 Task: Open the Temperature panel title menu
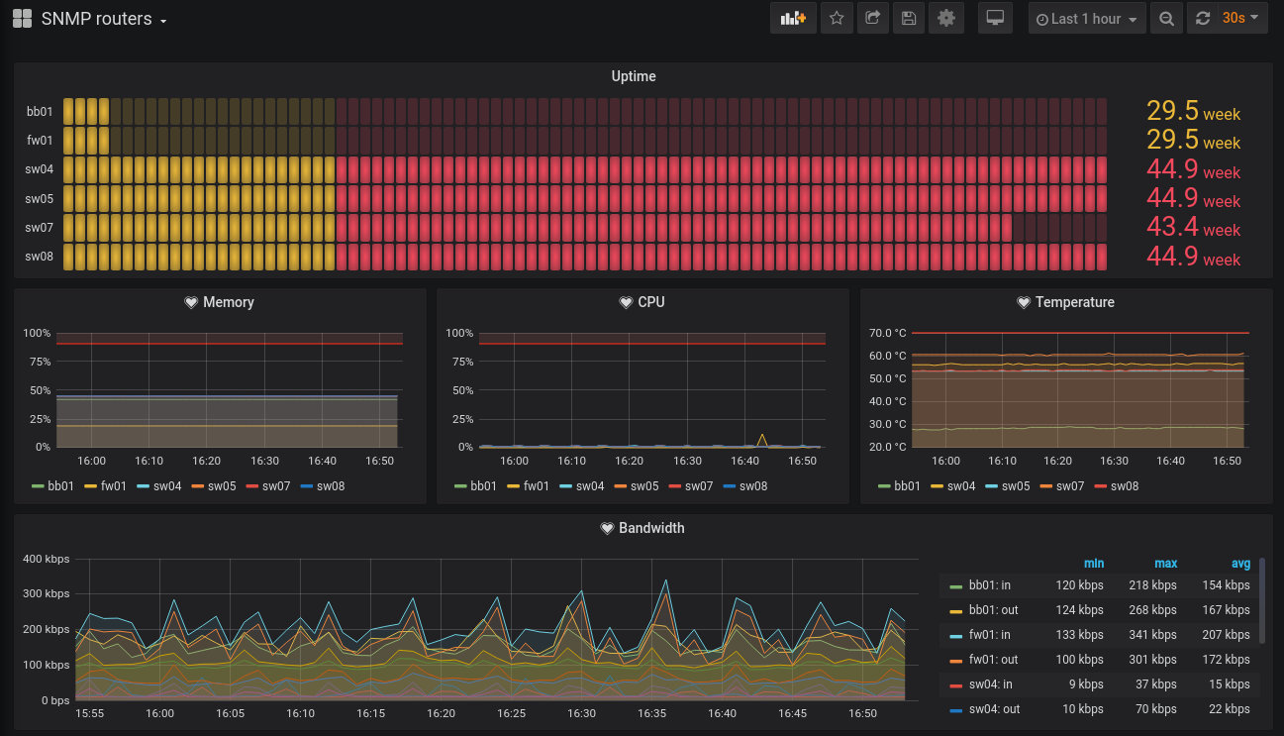click(1074, 302)
